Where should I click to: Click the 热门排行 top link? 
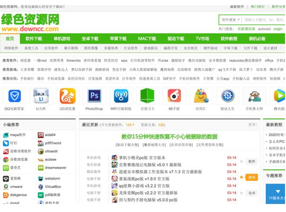pos(258,7)
